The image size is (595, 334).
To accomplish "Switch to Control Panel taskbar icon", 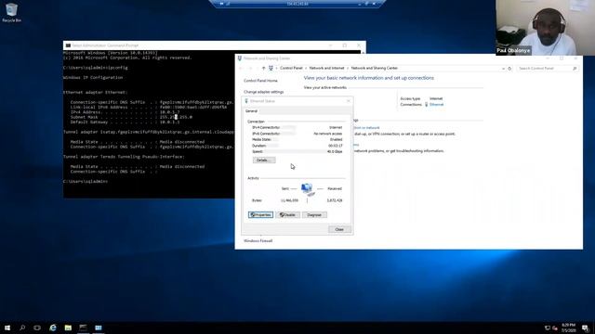I will 99,328.
